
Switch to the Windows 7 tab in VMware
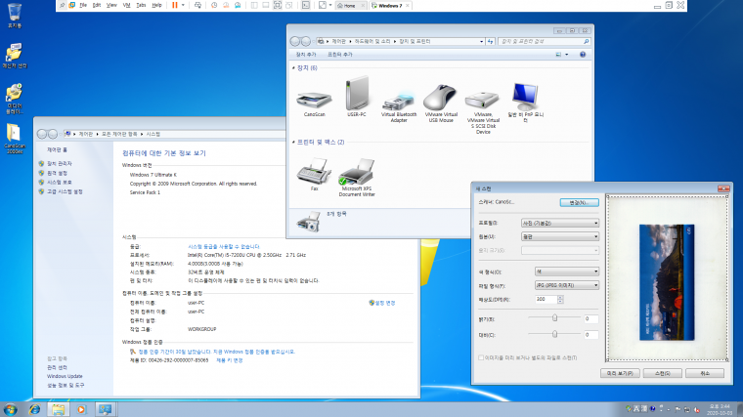coord(390,6)
